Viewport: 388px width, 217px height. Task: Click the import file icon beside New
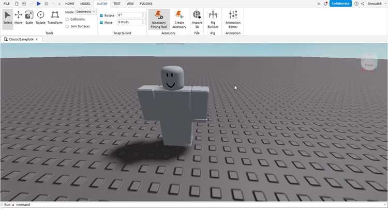point(24,4)
